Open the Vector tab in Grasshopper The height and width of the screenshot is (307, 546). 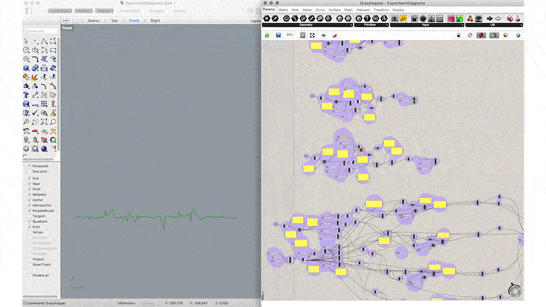pos(307,10)
